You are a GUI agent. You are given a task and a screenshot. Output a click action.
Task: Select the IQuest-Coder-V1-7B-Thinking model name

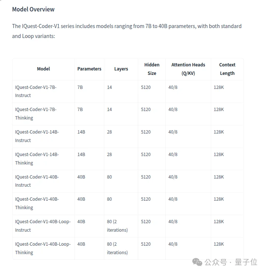click(36, 114)
